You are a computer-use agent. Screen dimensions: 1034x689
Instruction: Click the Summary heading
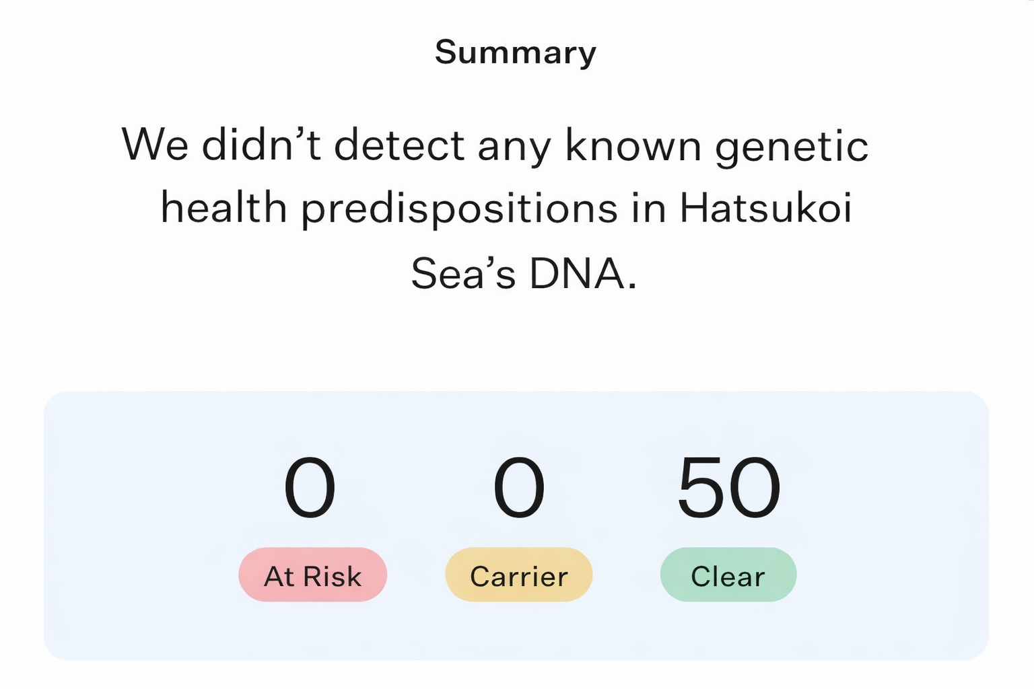[x=516, y=52]
